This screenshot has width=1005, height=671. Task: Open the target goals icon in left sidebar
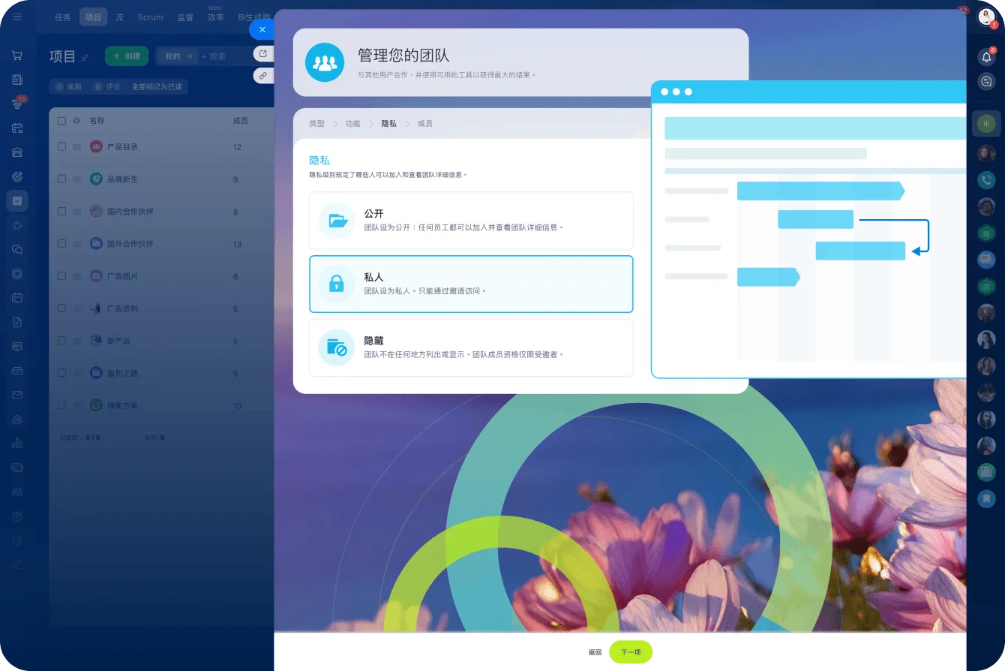click(17, 176)
